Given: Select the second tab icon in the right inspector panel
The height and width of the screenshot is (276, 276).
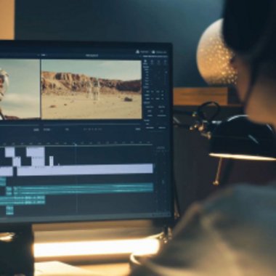Looking at the screenshot, I should click(x=152, y=62).
